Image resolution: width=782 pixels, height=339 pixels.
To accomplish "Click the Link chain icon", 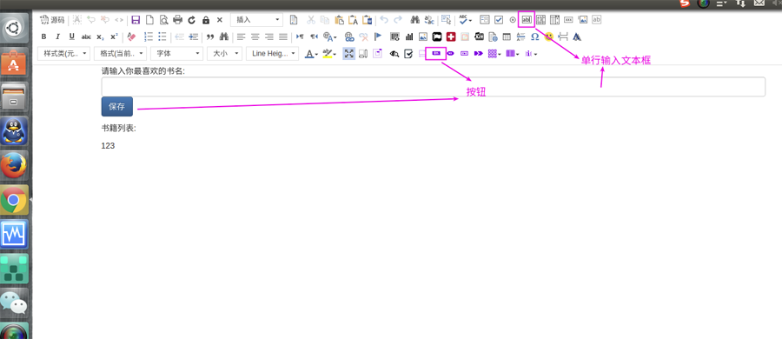I will point(349,37).
